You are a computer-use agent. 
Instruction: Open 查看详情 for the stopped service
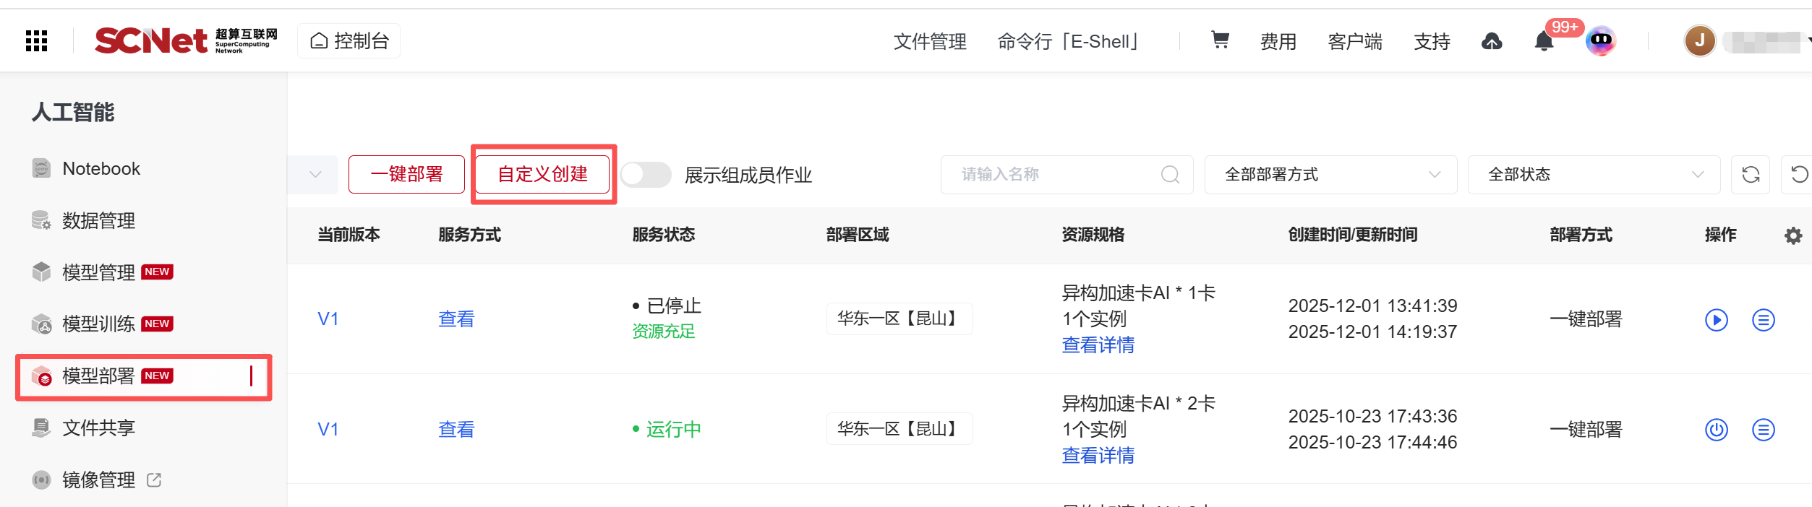(1098, 345)
